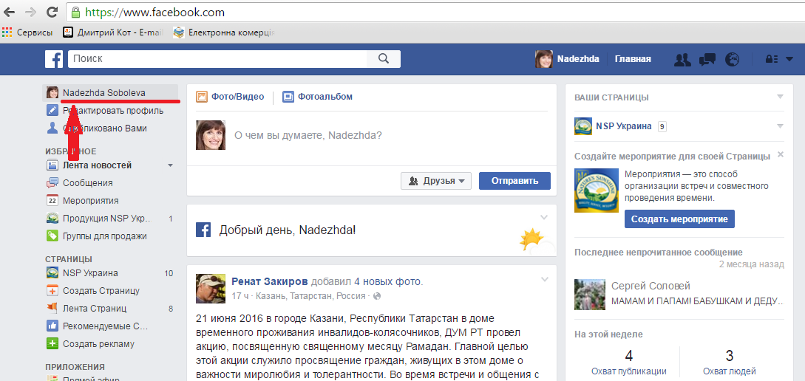The width and height of the screenshot is (805, 381).
Task: Open options arrow on Ренат Закиров post
Action: point(544,279)
